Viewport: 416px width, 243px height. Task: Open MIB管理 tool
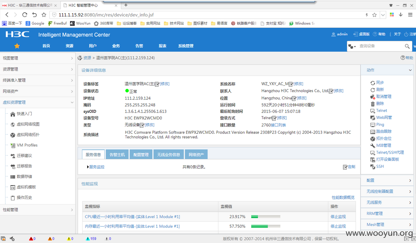[384, 145]
